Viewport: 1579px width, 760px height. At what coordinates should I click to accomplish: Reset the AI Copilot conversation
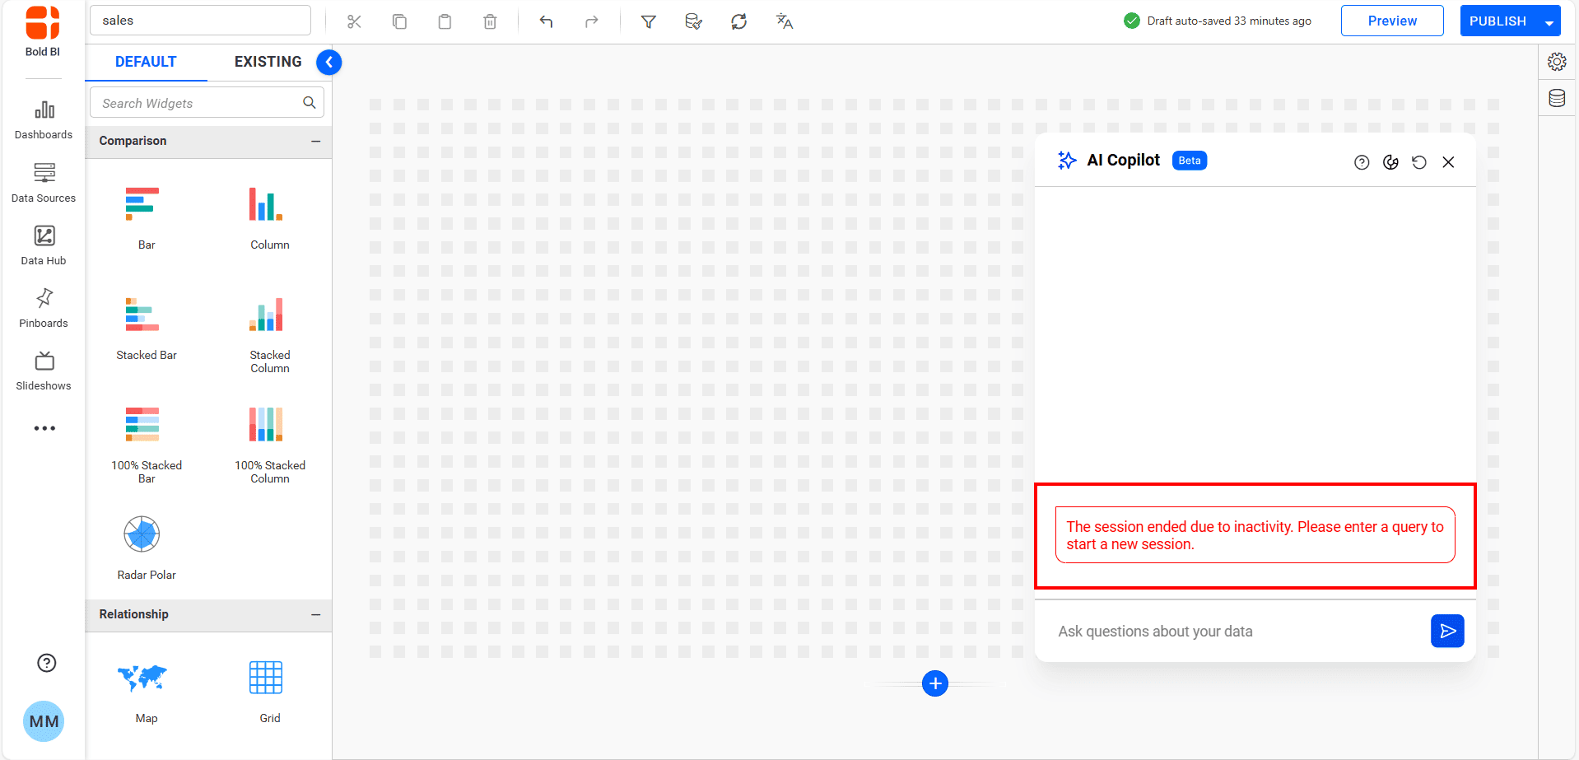[1418, 162]
